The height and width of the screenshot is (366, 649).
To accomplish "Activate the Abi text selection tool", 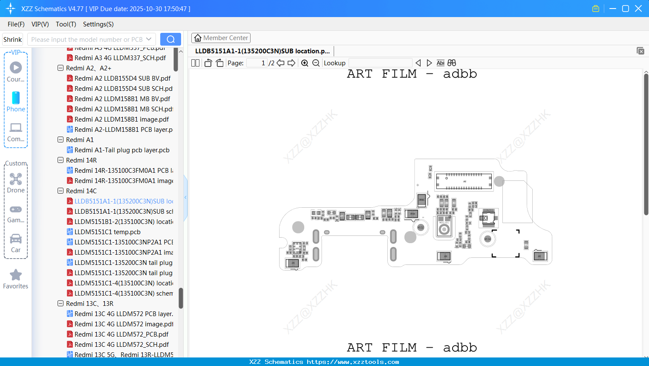I will (x=440, y=63).
